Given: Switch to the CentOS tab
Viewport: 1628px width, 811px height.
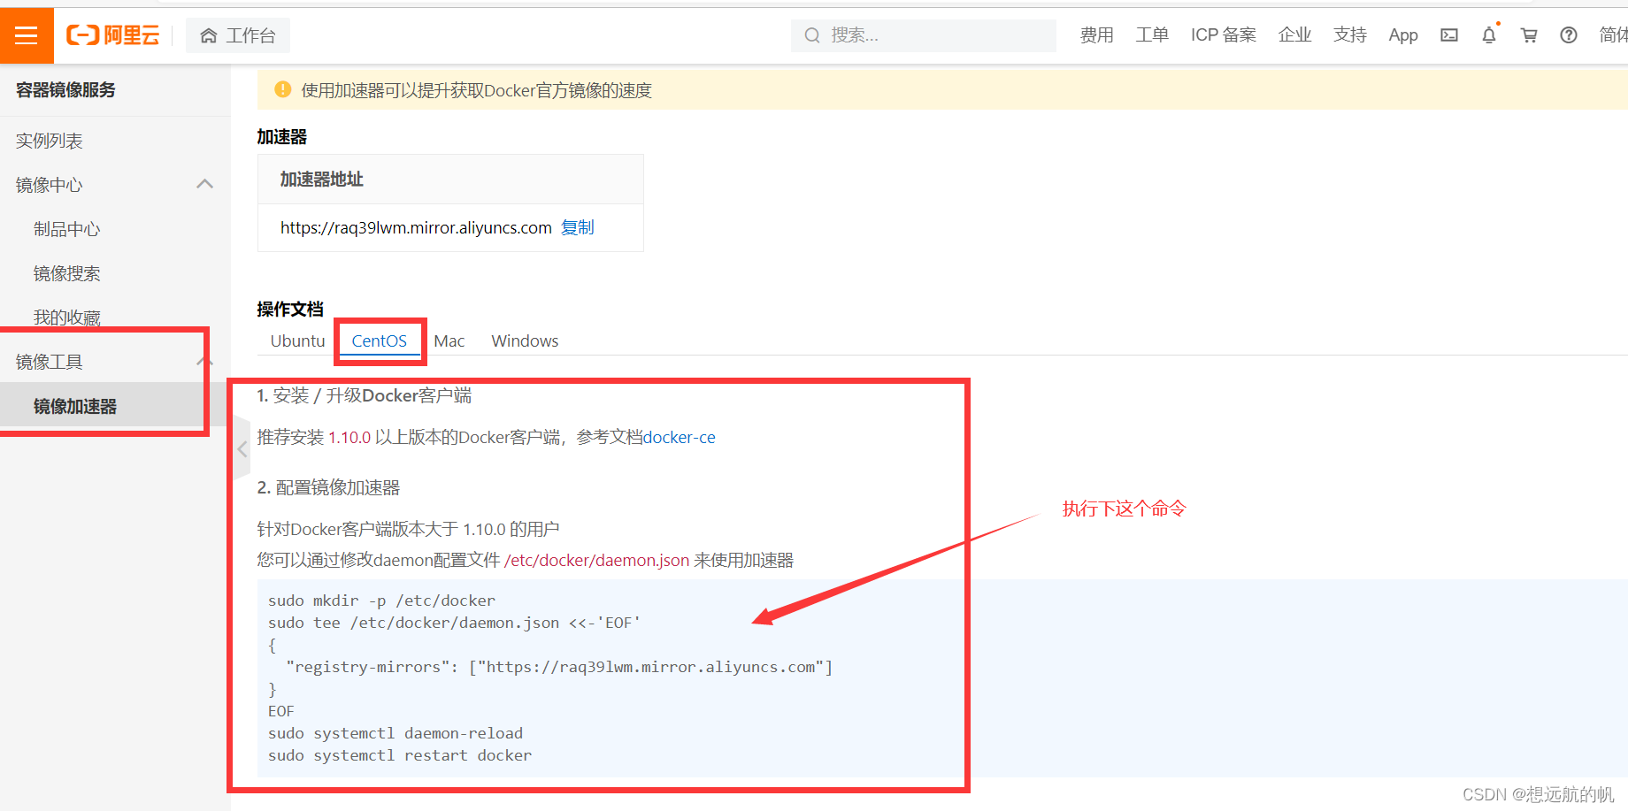Looking at the screenshot, I should [x=379, y=340].
